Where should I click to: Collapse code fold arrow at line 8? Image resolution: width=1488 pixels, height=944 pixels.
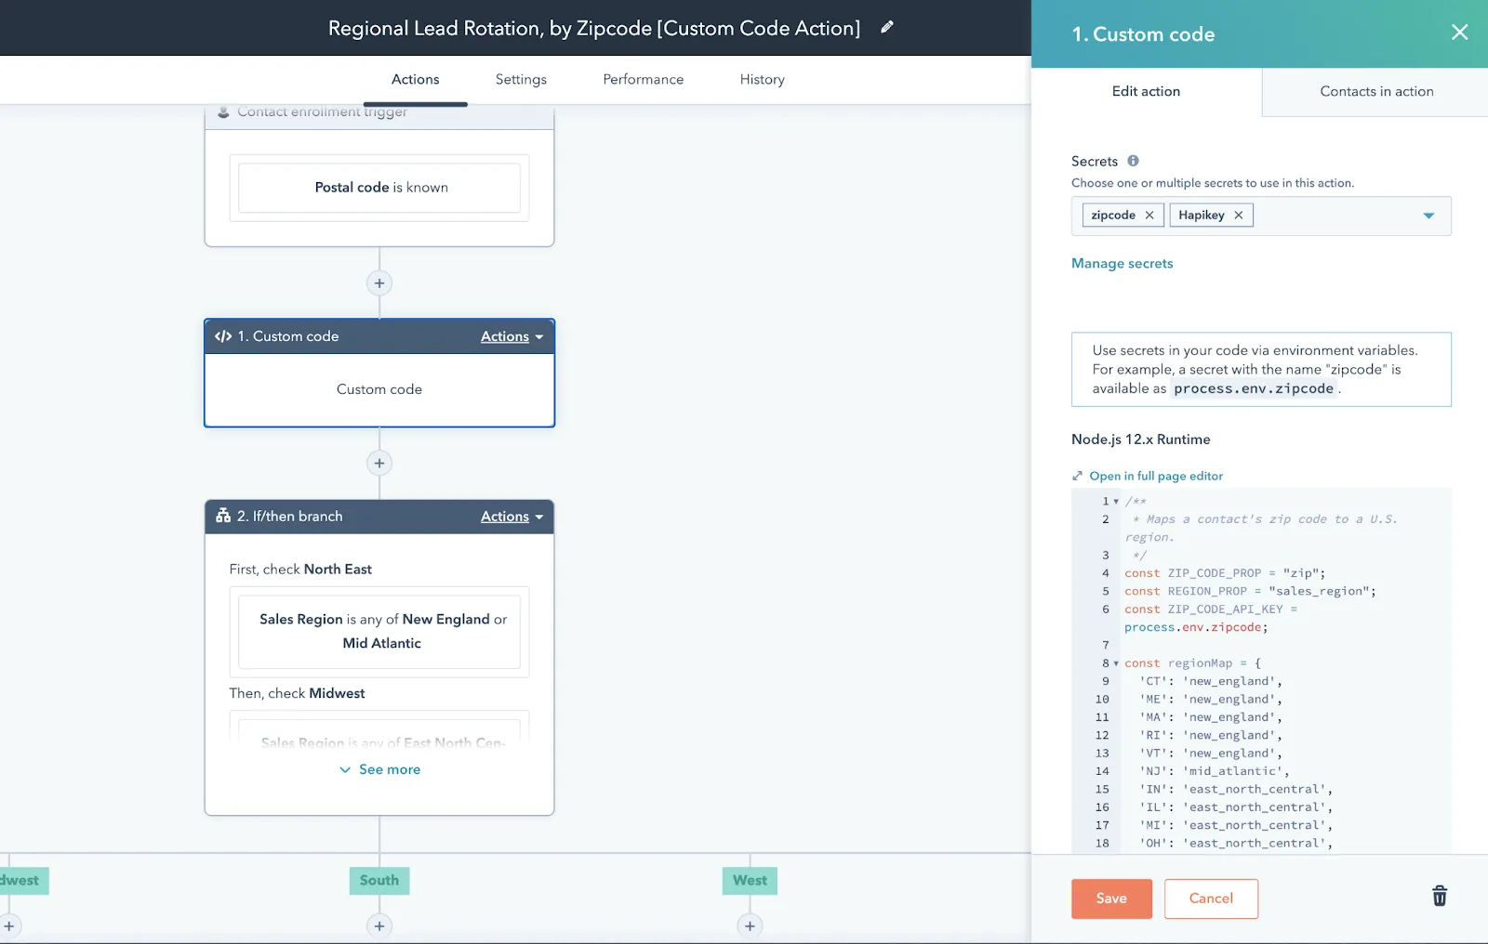click(1116, 663)
